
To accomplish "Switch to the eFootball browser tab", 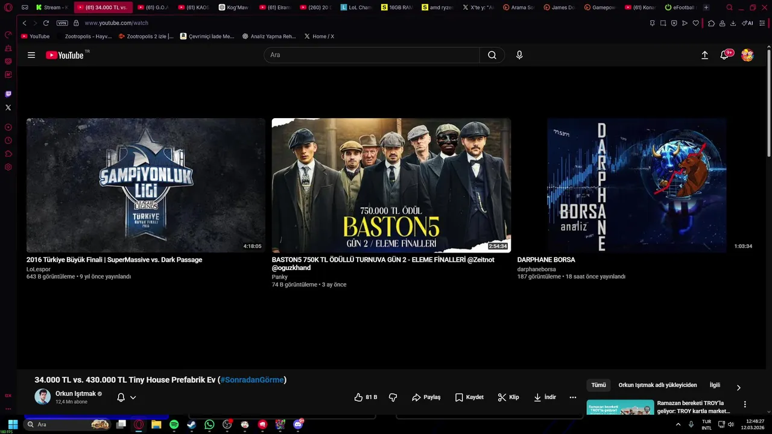I will click(x=680, y=7).
